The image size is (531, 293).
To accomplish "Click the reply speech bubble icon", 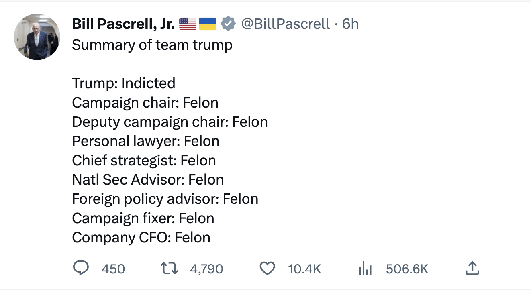I will click(81, 268).
